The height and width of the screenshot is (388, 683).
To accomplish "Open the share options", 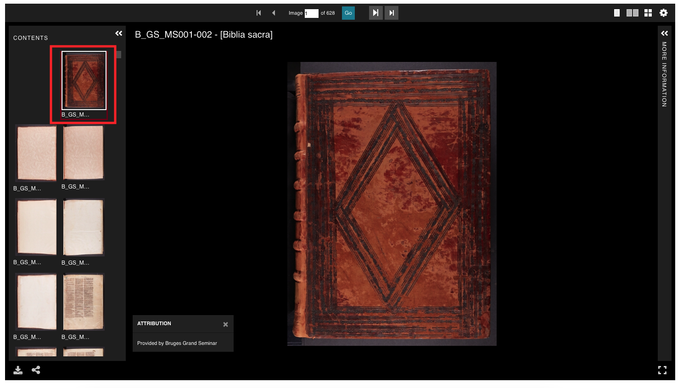I will click(36, 370).
